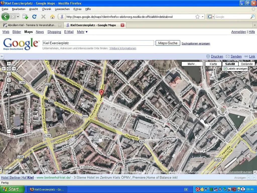Pan the map right with the arrow
Image resolution: width=257 pixels, height=193 pixels.
[x=14, y=69]
